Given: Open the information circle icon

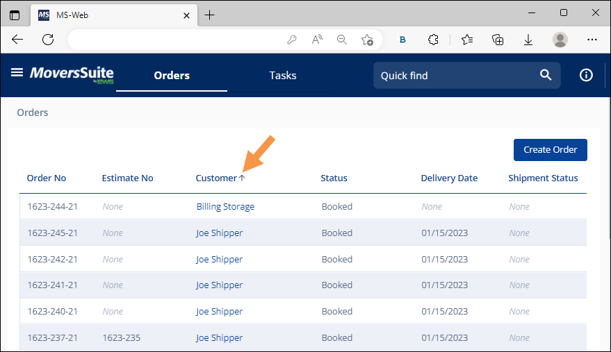Looking at the screenshot, I should coord(586,75).
